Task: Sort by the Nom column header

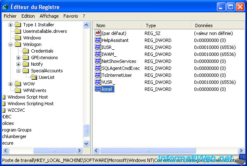Action: click(x=118, y=25)
